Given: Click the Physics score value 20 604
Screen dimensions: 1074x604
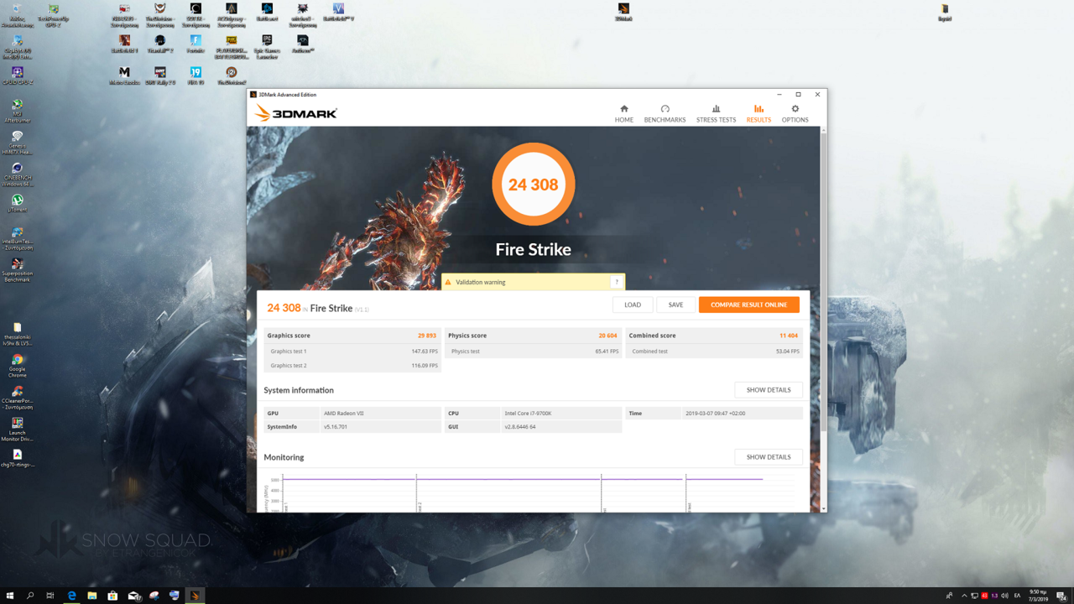Looking at the screenshot, I should (x=607, y=336).
